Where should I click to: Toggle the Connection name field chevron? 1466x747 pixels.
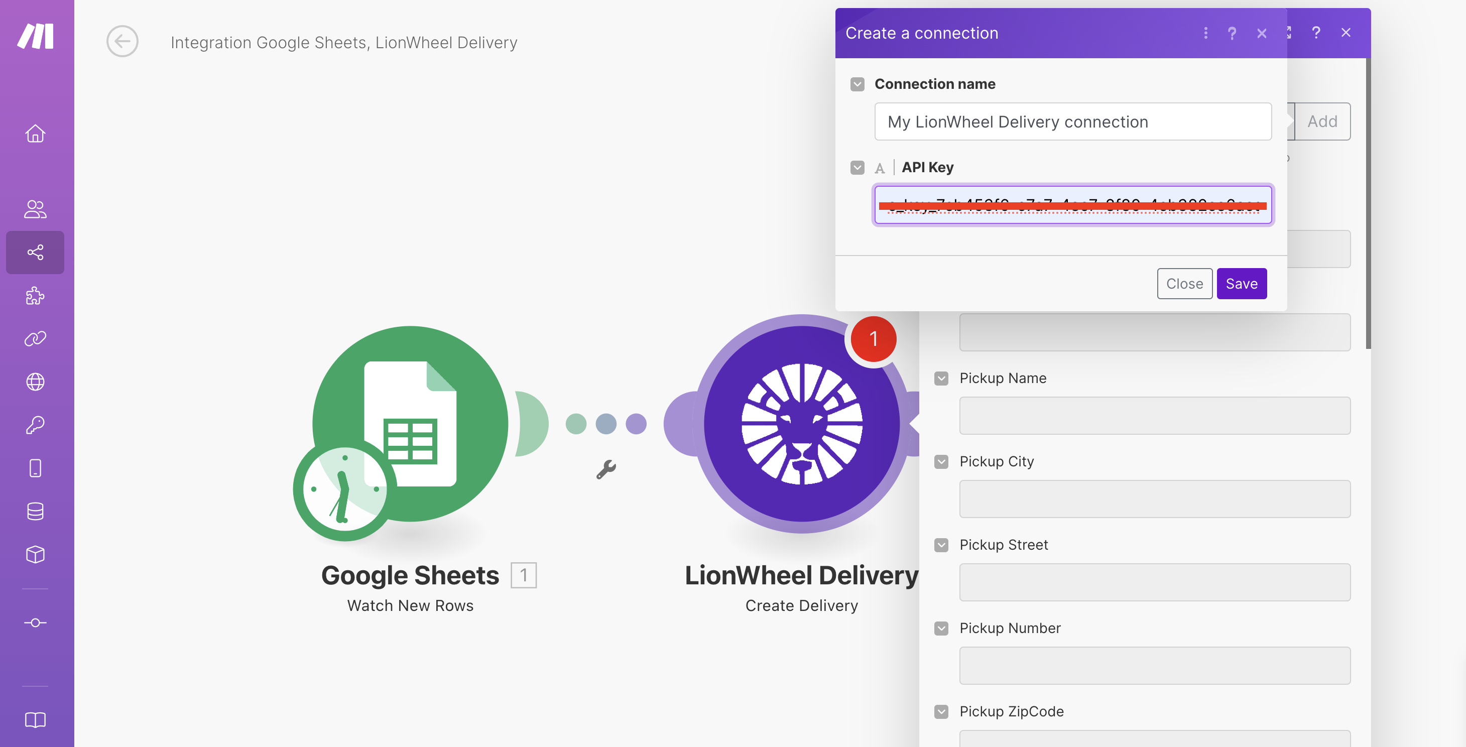pos(858,85)
